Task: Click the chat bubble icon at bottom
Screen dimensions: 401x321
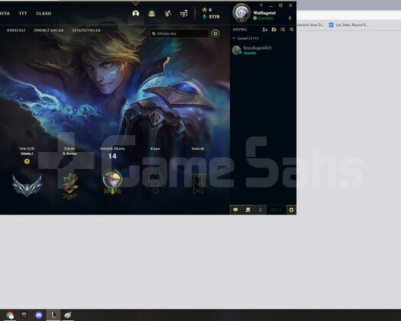Action: pos(235,210)
